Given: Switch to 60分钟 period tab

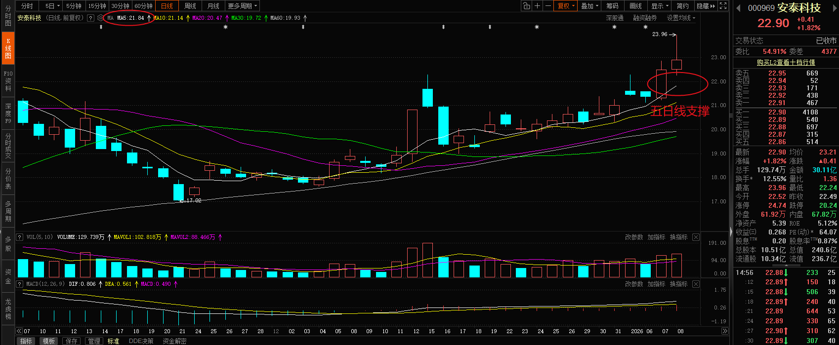Looking at the screenshot, I should pyautogui.click(x=143, y=6).
